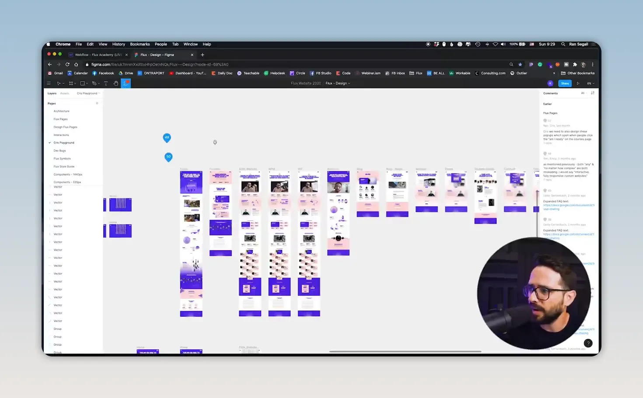
Task: Go to Chrome home page
Action: [x=76, y=64]
